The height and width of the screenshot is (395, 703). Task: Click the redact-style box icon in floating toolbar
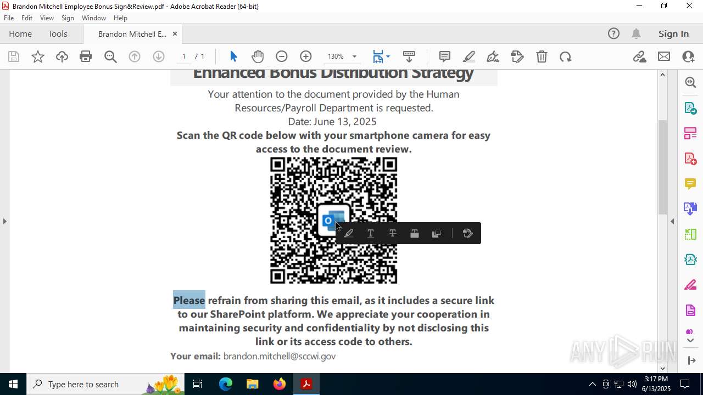pos(415,233)
